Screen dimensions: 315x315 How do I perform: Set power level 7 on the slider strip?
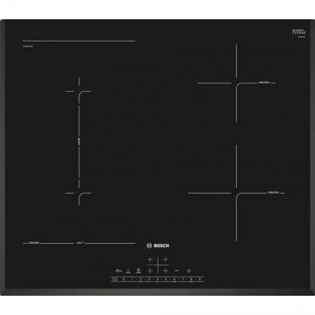click(x=183, y=279)
